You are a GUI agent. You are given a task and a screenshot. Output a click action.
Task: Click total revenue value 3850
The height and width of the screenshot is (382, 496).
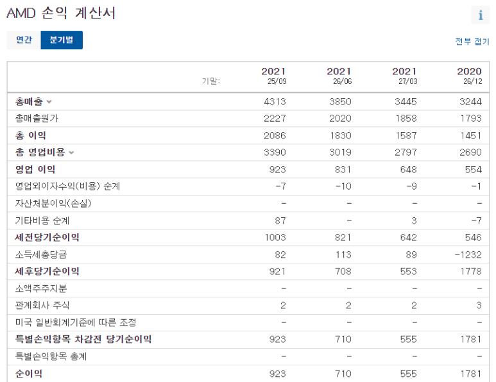340,102
